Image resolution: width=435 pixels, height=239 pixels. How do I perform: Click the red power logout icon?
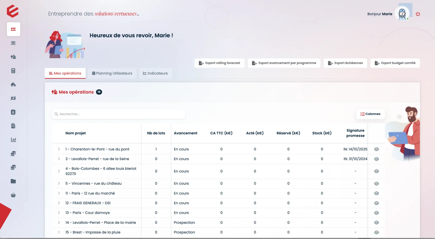coord(418,14)
